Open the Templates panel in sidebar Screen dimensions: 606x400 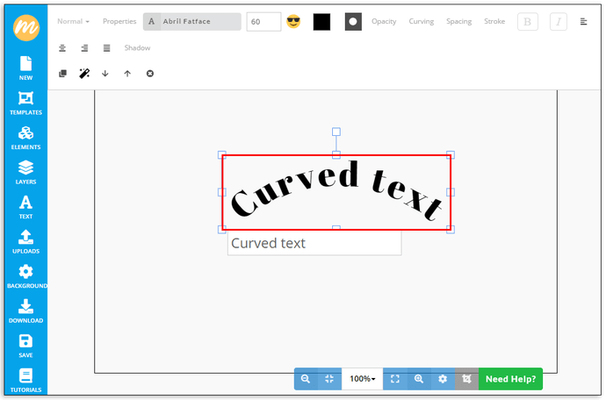coord(25,103)
